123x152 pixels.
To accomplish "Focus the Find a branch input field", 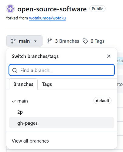I will click(x=62, y=70).
